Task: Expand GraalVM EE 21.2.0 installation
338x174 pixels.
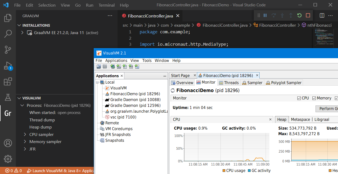Action: click(x=23, y=33)
